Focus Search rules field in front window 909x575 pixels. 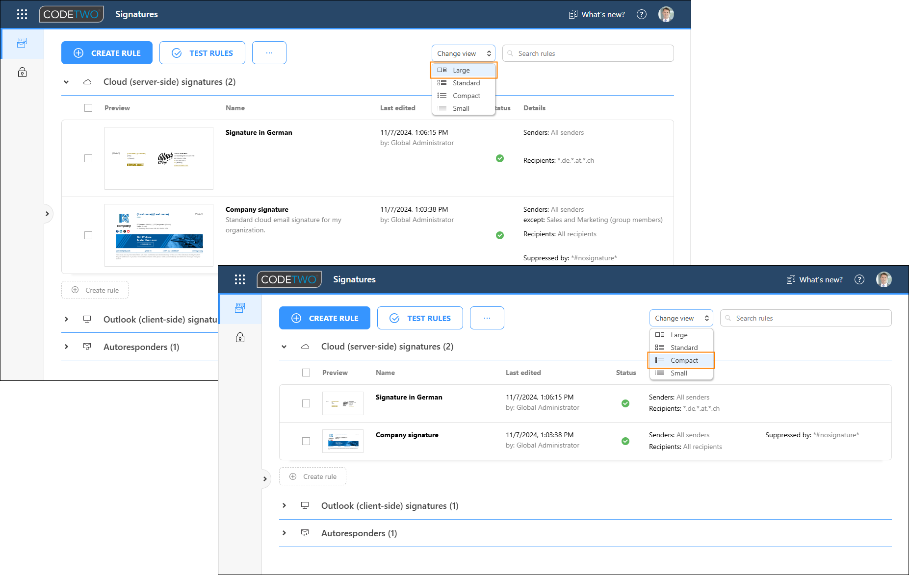806,318
